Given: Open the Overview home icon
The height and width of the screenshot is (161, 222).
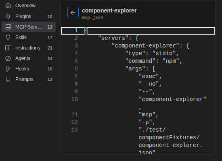Looking at the screenshot, I should [8, 6].
